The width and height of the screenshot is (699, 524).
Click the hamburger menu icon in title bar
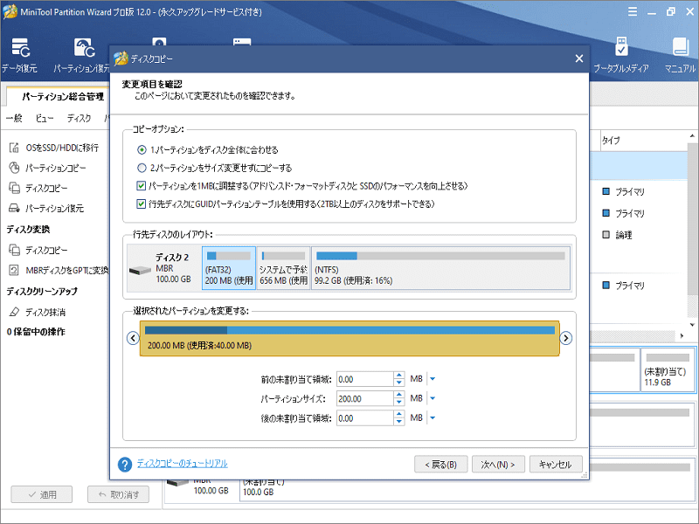633,12
